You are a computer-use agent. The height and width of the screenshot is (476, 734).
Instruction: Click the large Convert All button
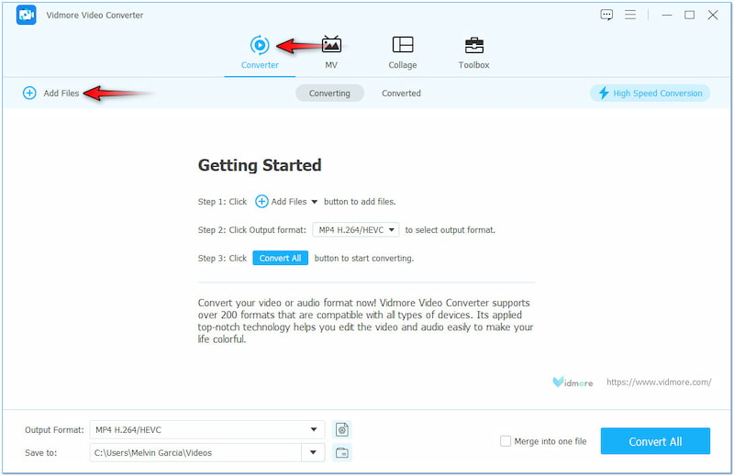click(x=655, y=441)
